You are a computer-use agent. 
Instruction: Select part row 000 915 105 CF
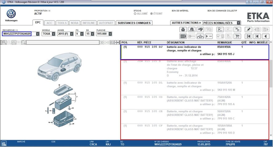coord(195,131)
